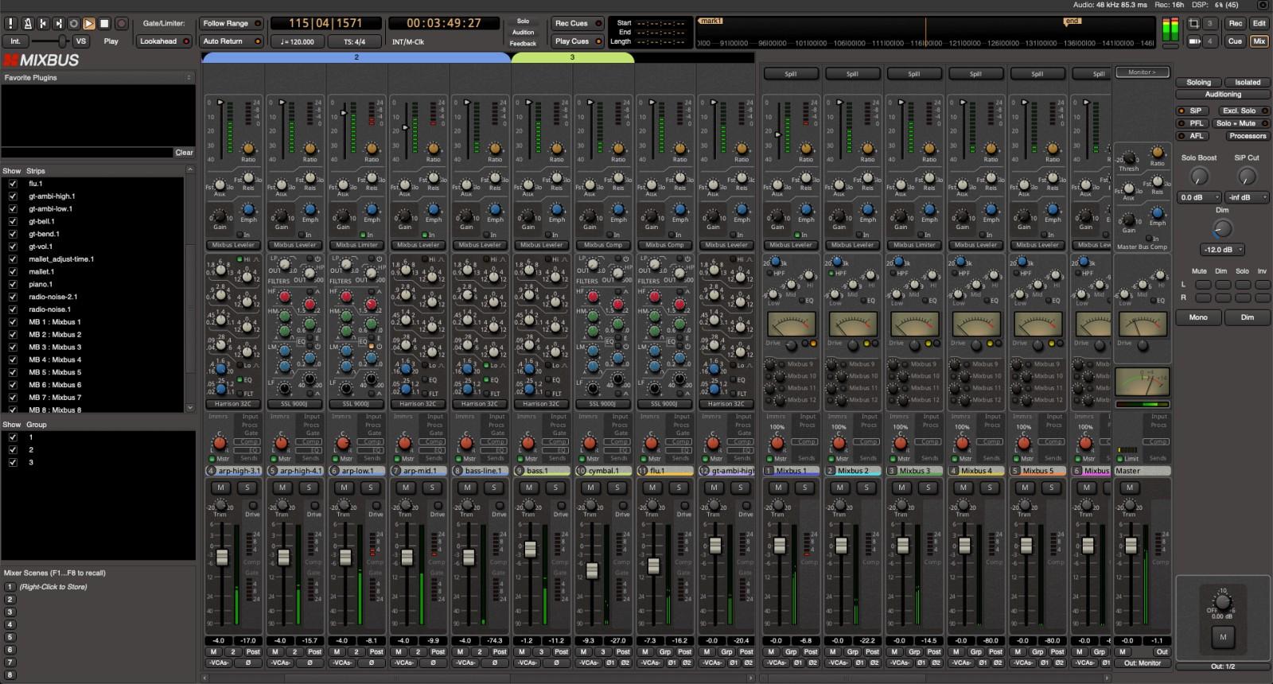The height and width of the screenshot is (684, 1273).
Task: Click the Trim knob on cymbal.1 strip
Action: [x=590, y=506]
